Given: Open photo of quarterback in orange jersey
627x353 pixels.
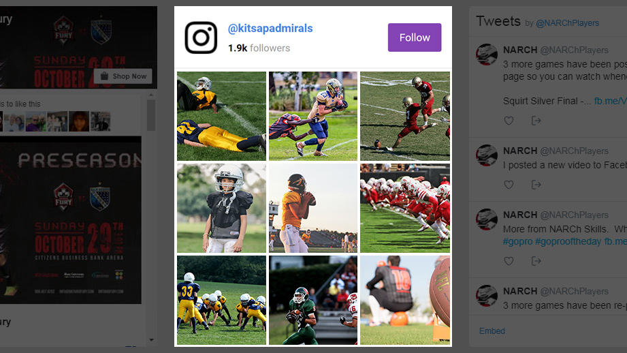Looking at the screenshot, I should (313, 208).
